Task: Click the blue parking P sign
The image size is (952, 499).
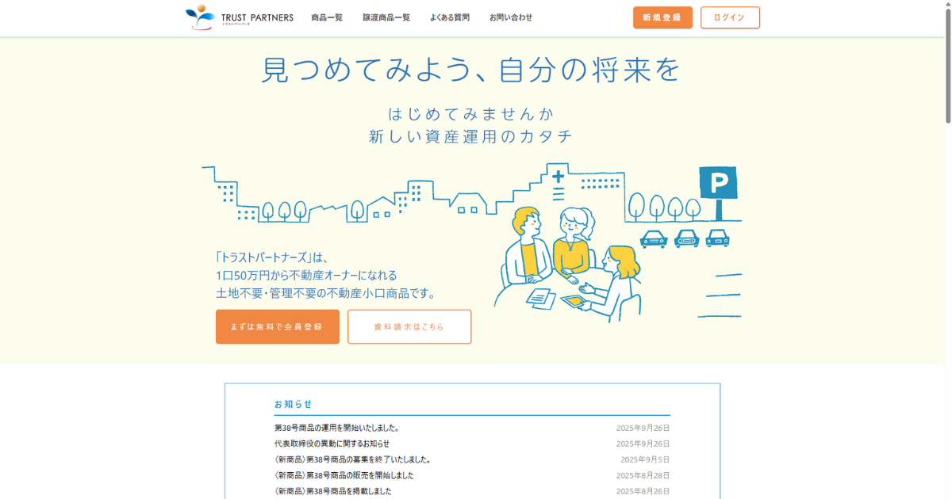Action: pyautogui.click(x=718, y=183)
